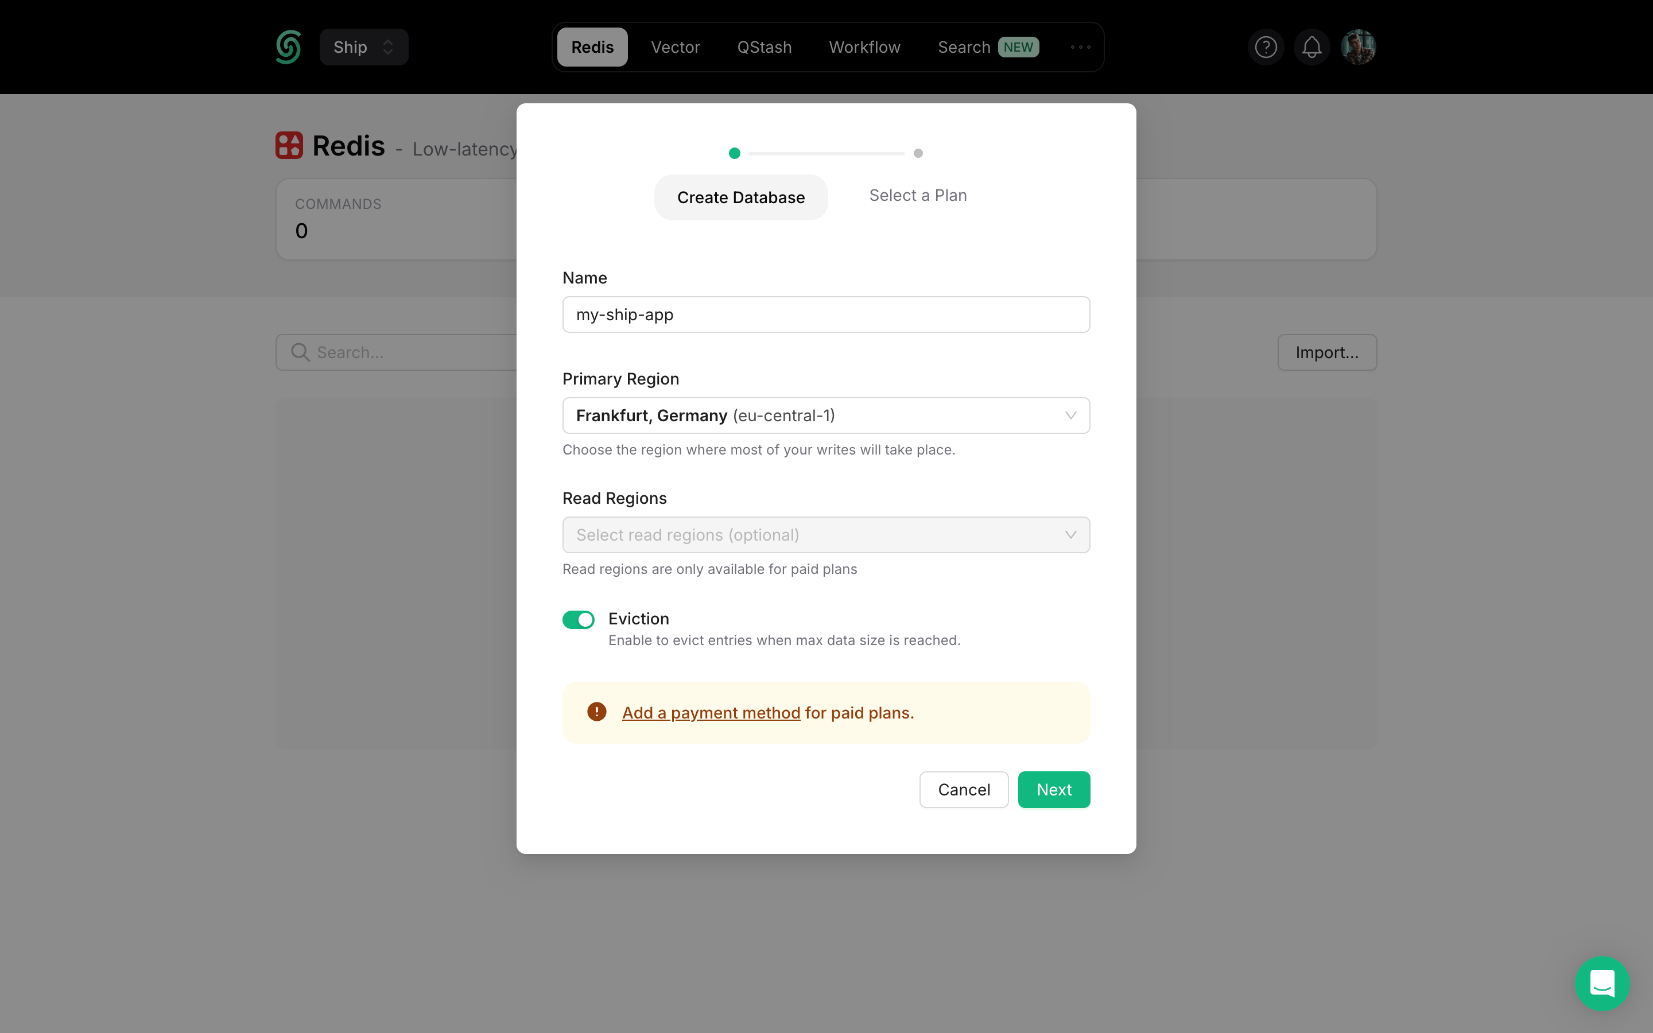Cancel the database creation

pos(963,789)
